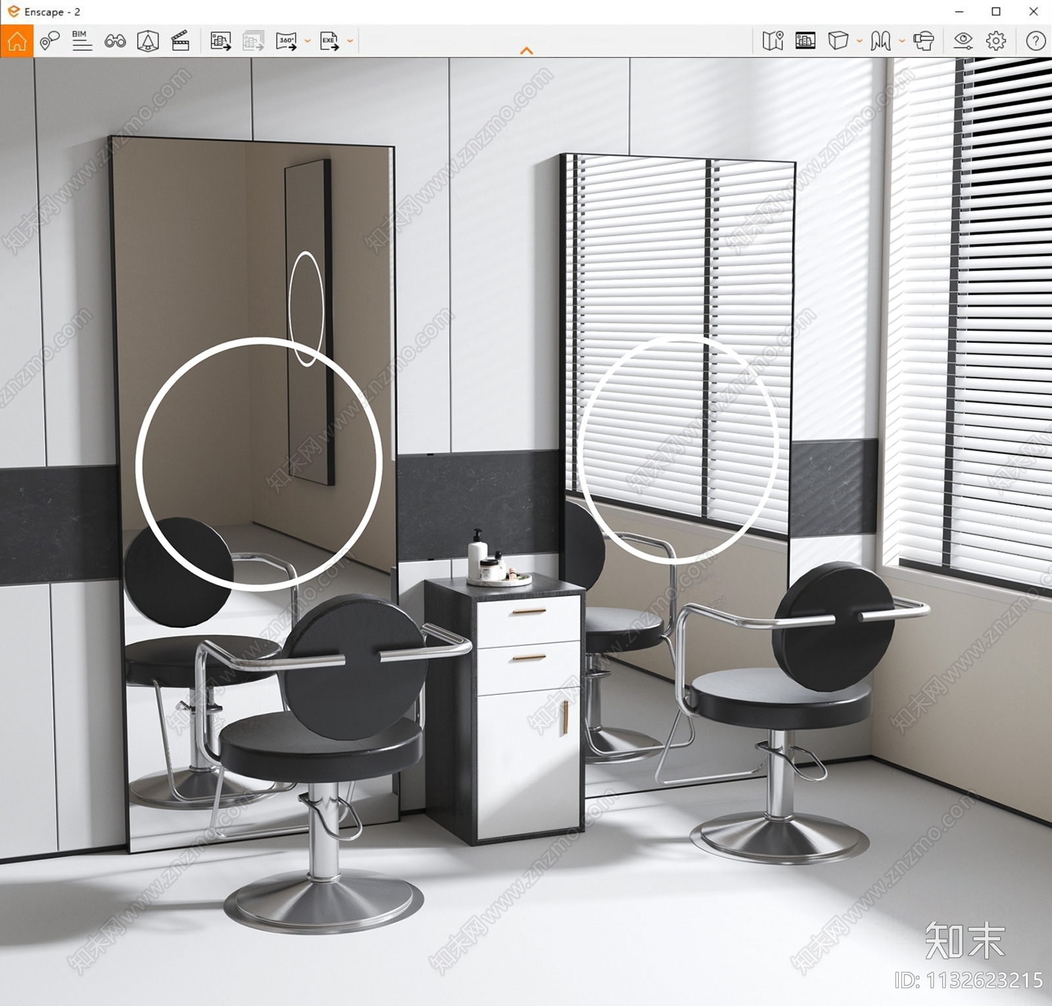Open the Asset Library icon
The width and height of the screenshot is (1052, 1006).
(x=805, y=41)
